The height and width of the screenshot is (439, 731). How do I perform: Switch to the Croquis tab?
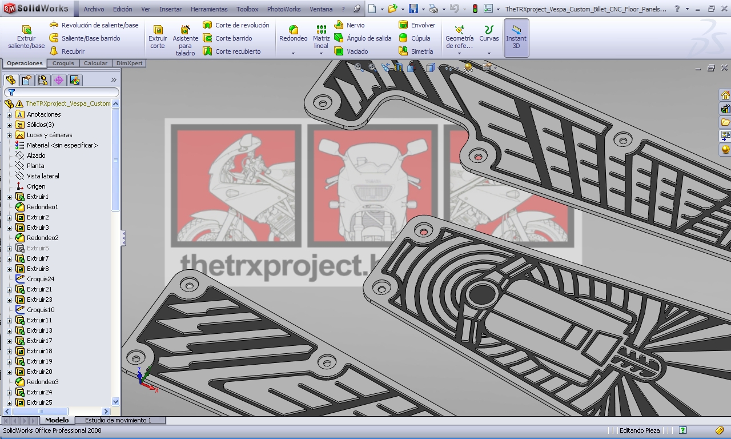click(x=63, y=63)
